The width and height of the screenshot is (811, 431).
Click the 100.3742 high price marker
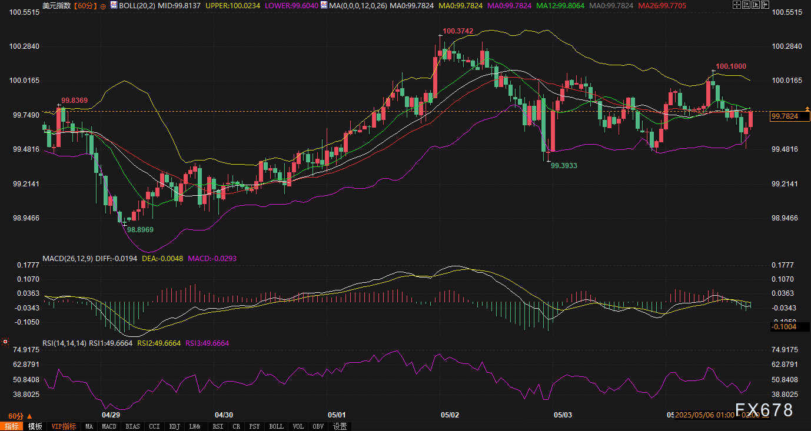pyautogui.click(x=458, y=31)
